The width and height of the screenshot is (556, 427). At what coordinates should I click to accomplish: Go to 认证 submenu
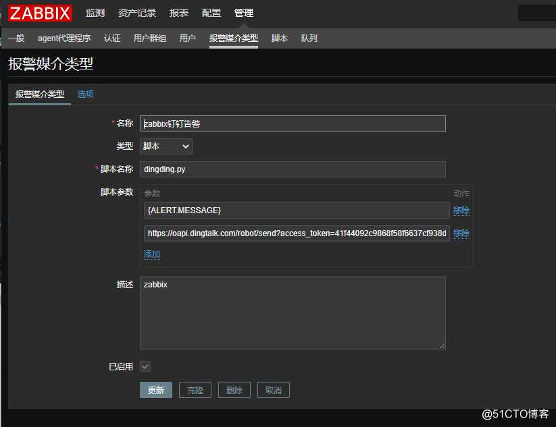coord(112,38)
